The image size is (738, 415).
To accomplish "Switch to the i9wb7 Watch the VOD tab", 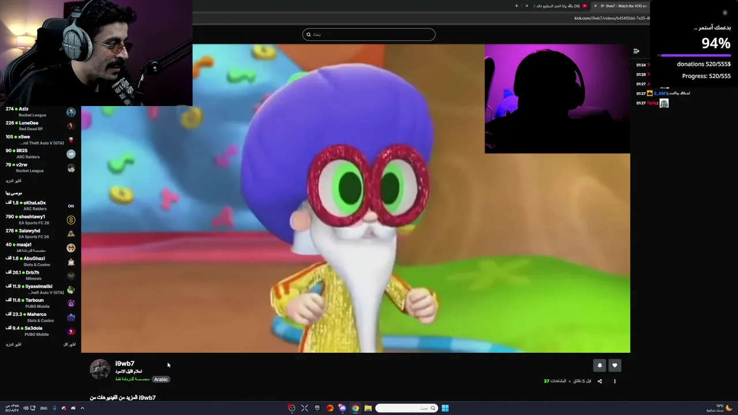I will pyautogui.click(x=624, y=6).
